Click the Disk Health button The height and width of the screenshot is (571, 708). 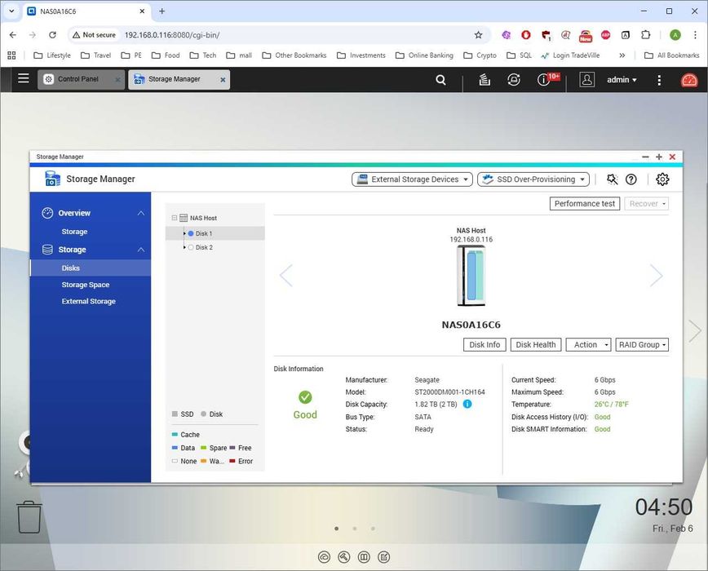coord(536,344)
